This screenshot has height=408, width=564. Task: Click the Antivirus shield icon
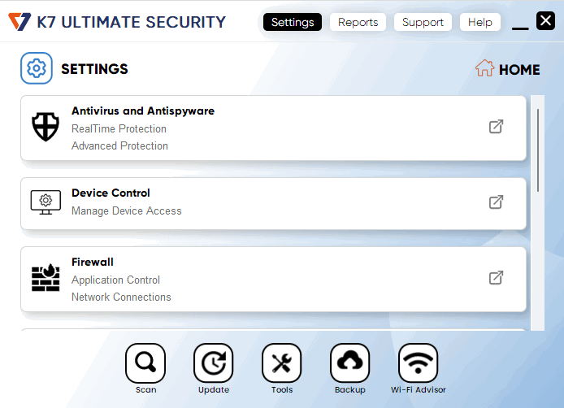(x=46, y=128)
